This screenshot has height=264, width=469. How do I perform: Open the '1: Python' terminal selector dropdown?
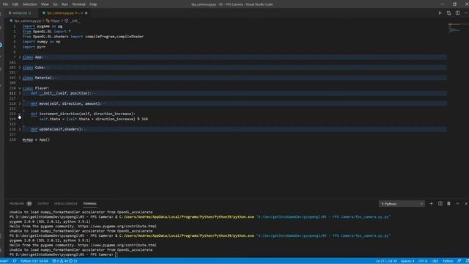402,204
